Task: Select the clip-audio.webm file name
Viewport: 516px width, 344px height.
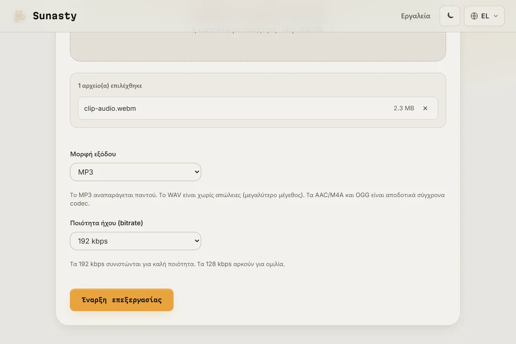Action: pos(110,108)
